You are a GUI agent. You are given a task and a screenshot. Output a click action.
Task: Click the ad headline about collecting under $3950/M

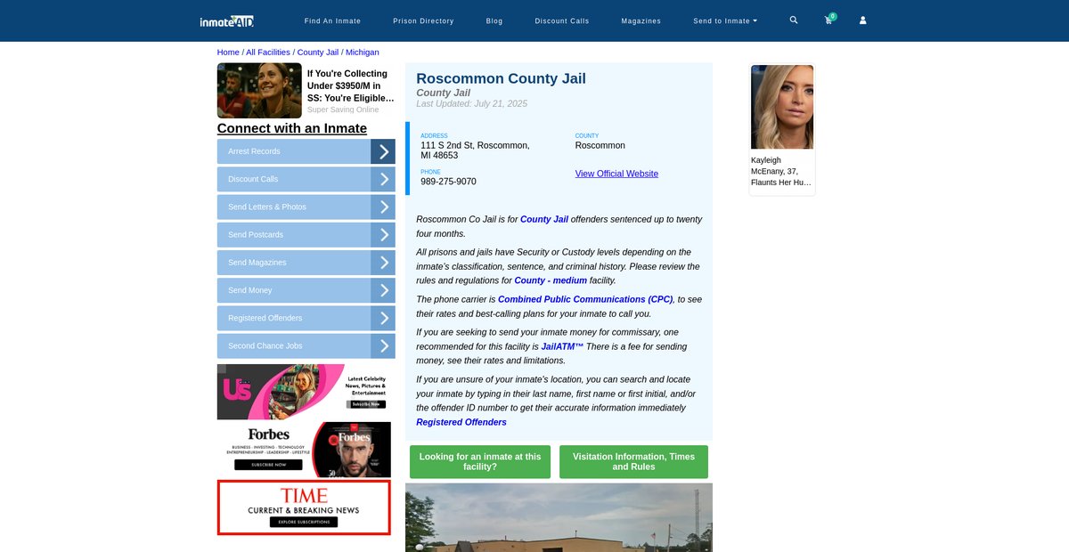point(351,86)
